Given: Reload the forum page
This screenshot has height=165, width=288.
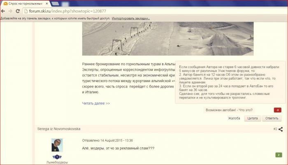Looking at the screenshot, I should point(18,11).
